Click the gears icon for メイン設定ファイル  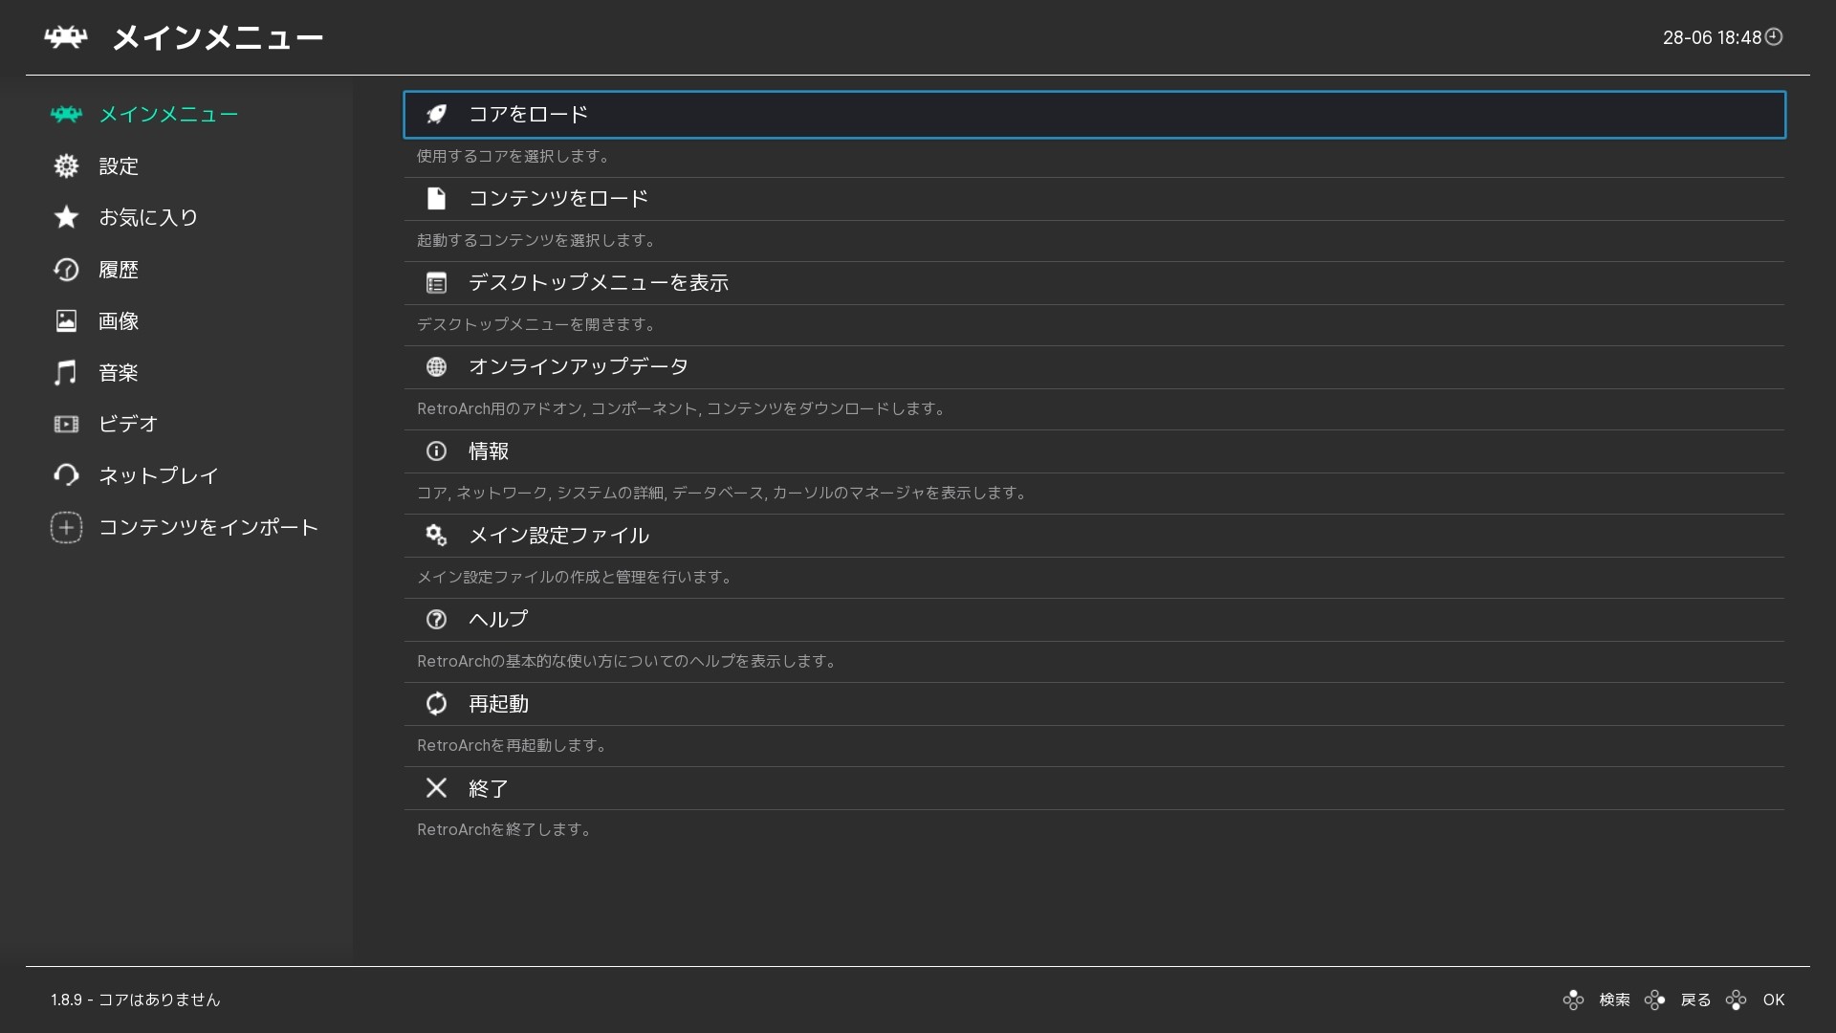point(436,536)
